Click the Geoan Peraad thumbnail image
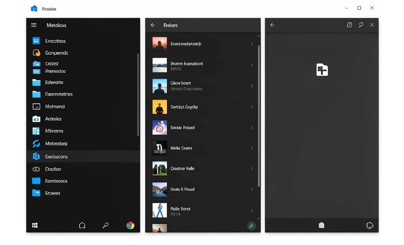The image size is (404, 245). 160,128
